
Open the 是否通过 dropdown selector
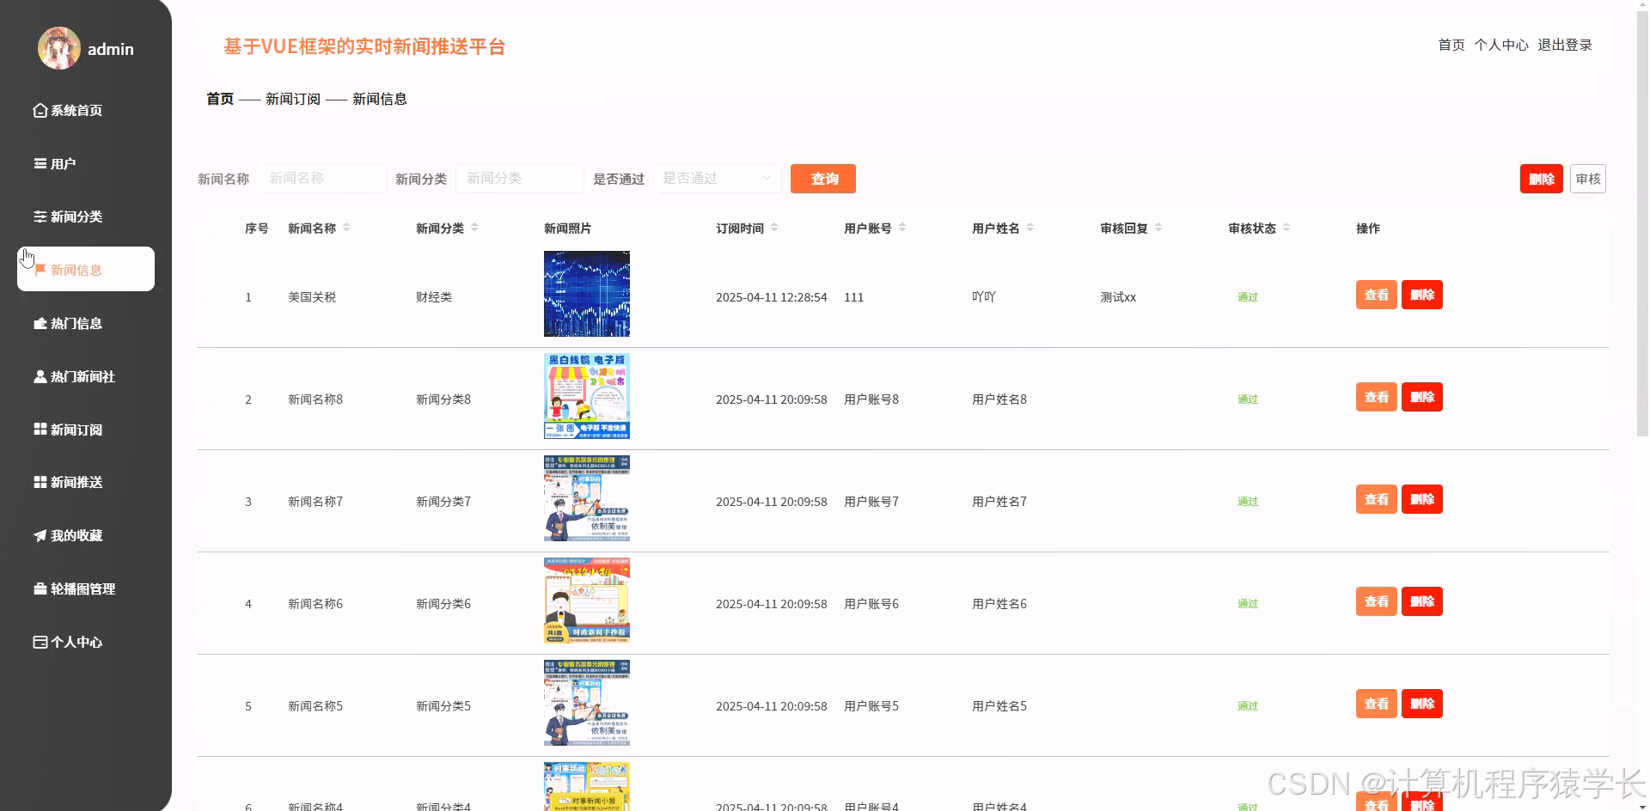click(718, 179)
